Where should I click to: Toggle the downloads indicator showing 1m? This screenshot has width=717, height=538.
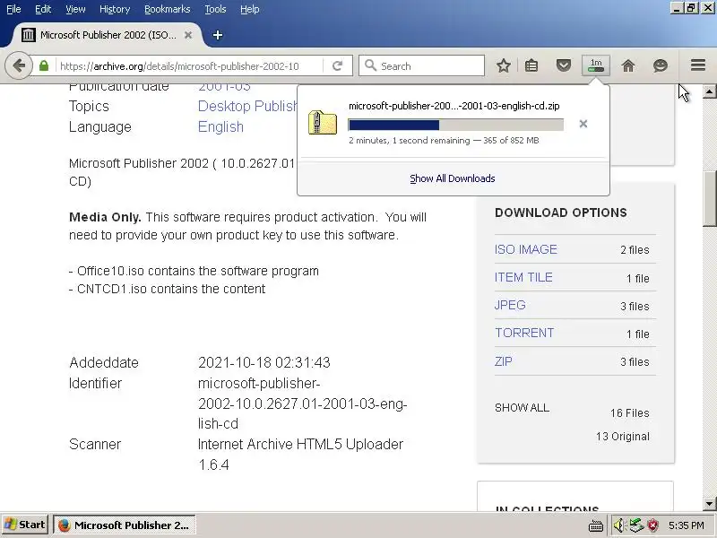click(596, 65)
